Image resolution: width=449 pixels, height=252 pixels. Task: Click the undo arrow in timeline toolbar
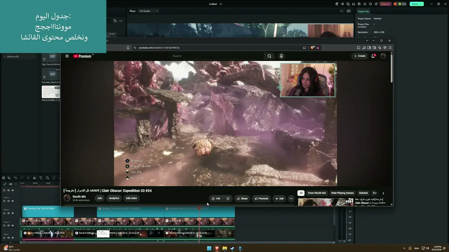click(15, 178)
